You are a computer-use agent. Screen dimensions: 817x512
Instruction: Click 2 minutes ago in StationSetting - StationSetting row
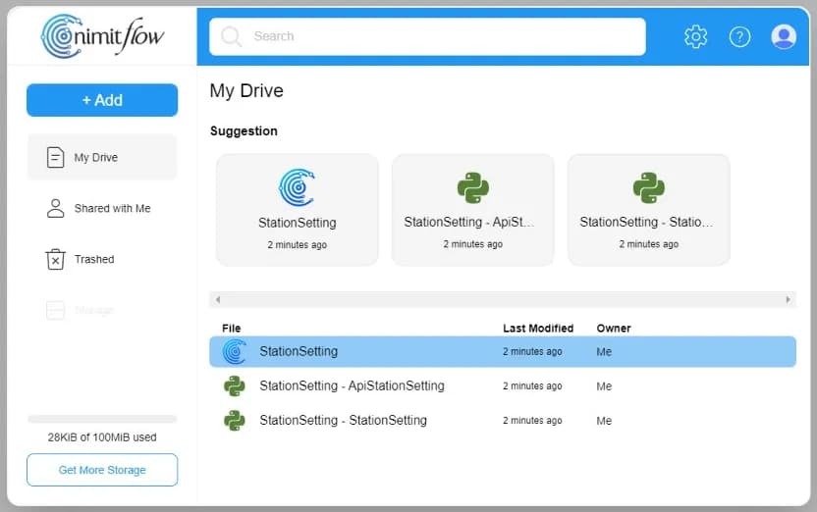click(532, 421)
